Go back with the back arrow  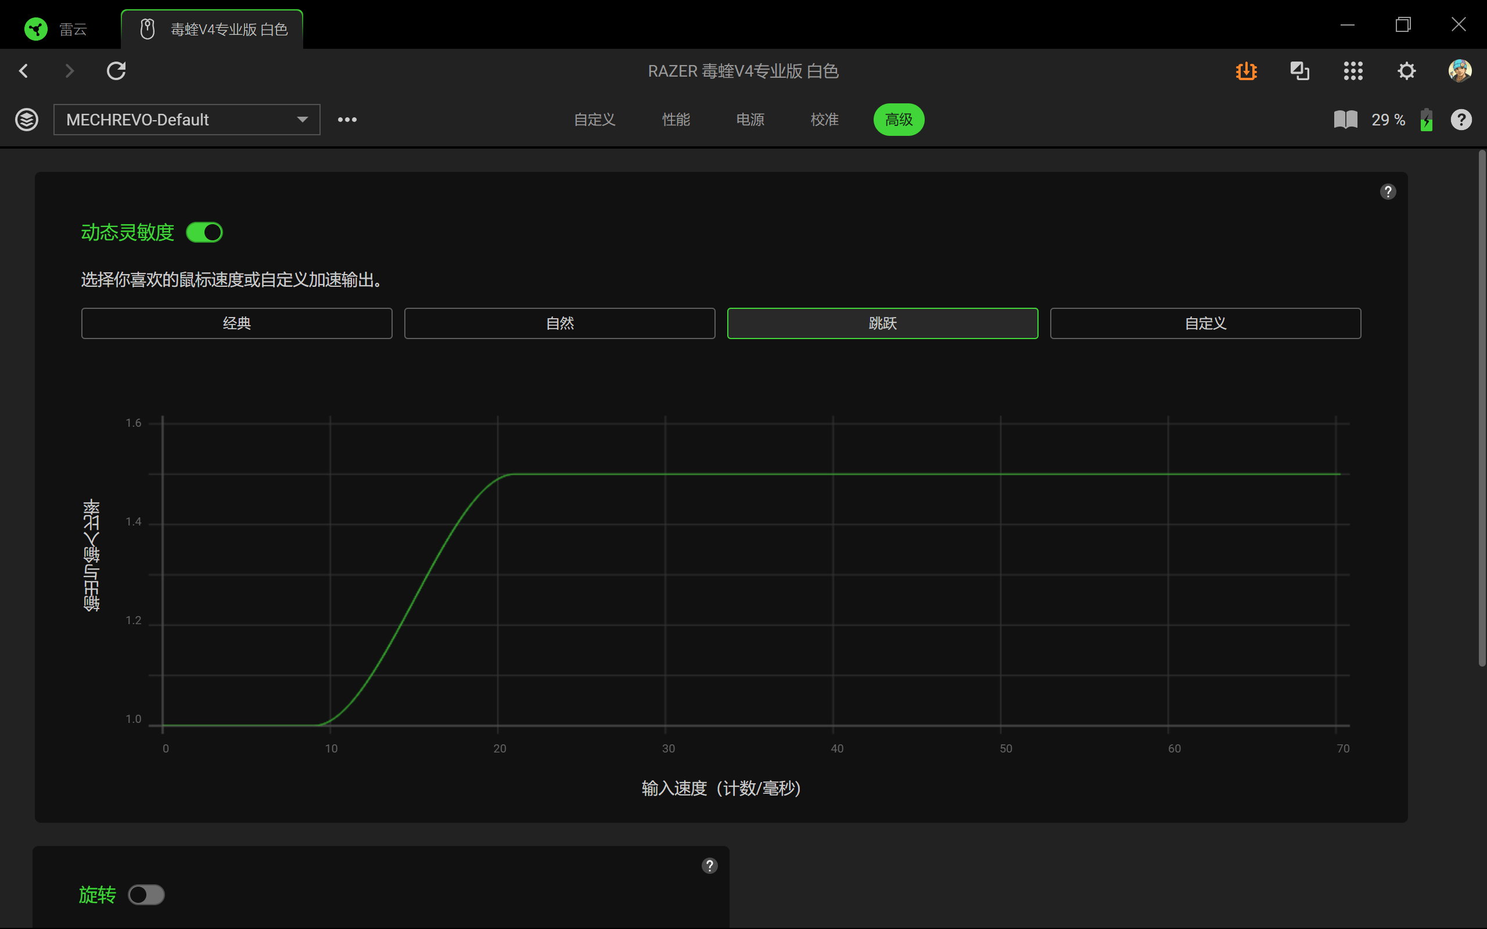[x=24, y=71]
